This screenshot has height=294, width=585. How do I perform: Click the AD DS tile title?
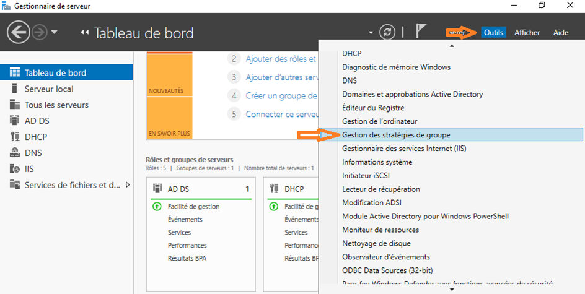pyautogui.click(x=178, y=189)
